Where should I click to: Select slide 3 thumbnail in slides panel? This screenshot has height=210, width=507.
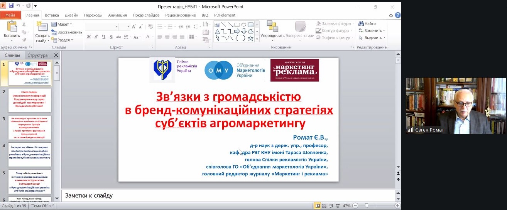pos(30,128)
